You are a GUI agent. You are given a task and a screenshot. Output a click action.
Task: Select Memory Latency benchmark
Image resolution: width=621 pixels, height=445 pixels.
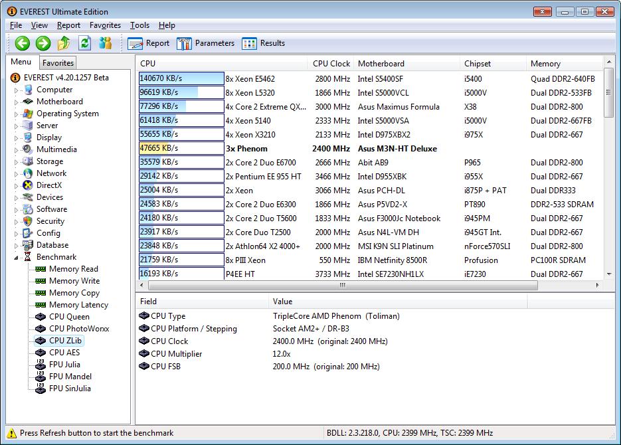[78, 305]
